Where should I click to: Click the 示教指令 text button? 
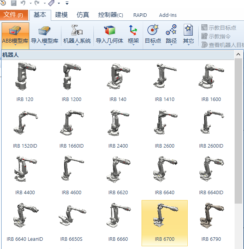pyautogui.click(x=219, y=36)
